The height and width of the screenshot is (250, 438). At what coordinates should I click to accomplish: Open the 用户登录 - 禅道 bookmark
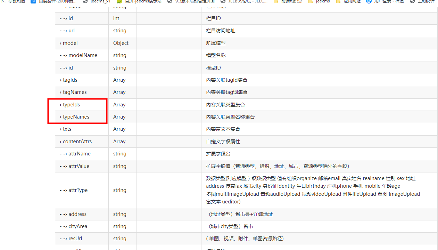coord(385,1)
